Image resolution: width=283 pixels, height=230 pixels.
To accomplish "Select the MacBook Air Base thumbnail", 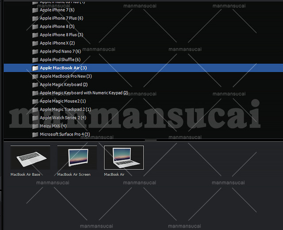I will click(30, 158).
